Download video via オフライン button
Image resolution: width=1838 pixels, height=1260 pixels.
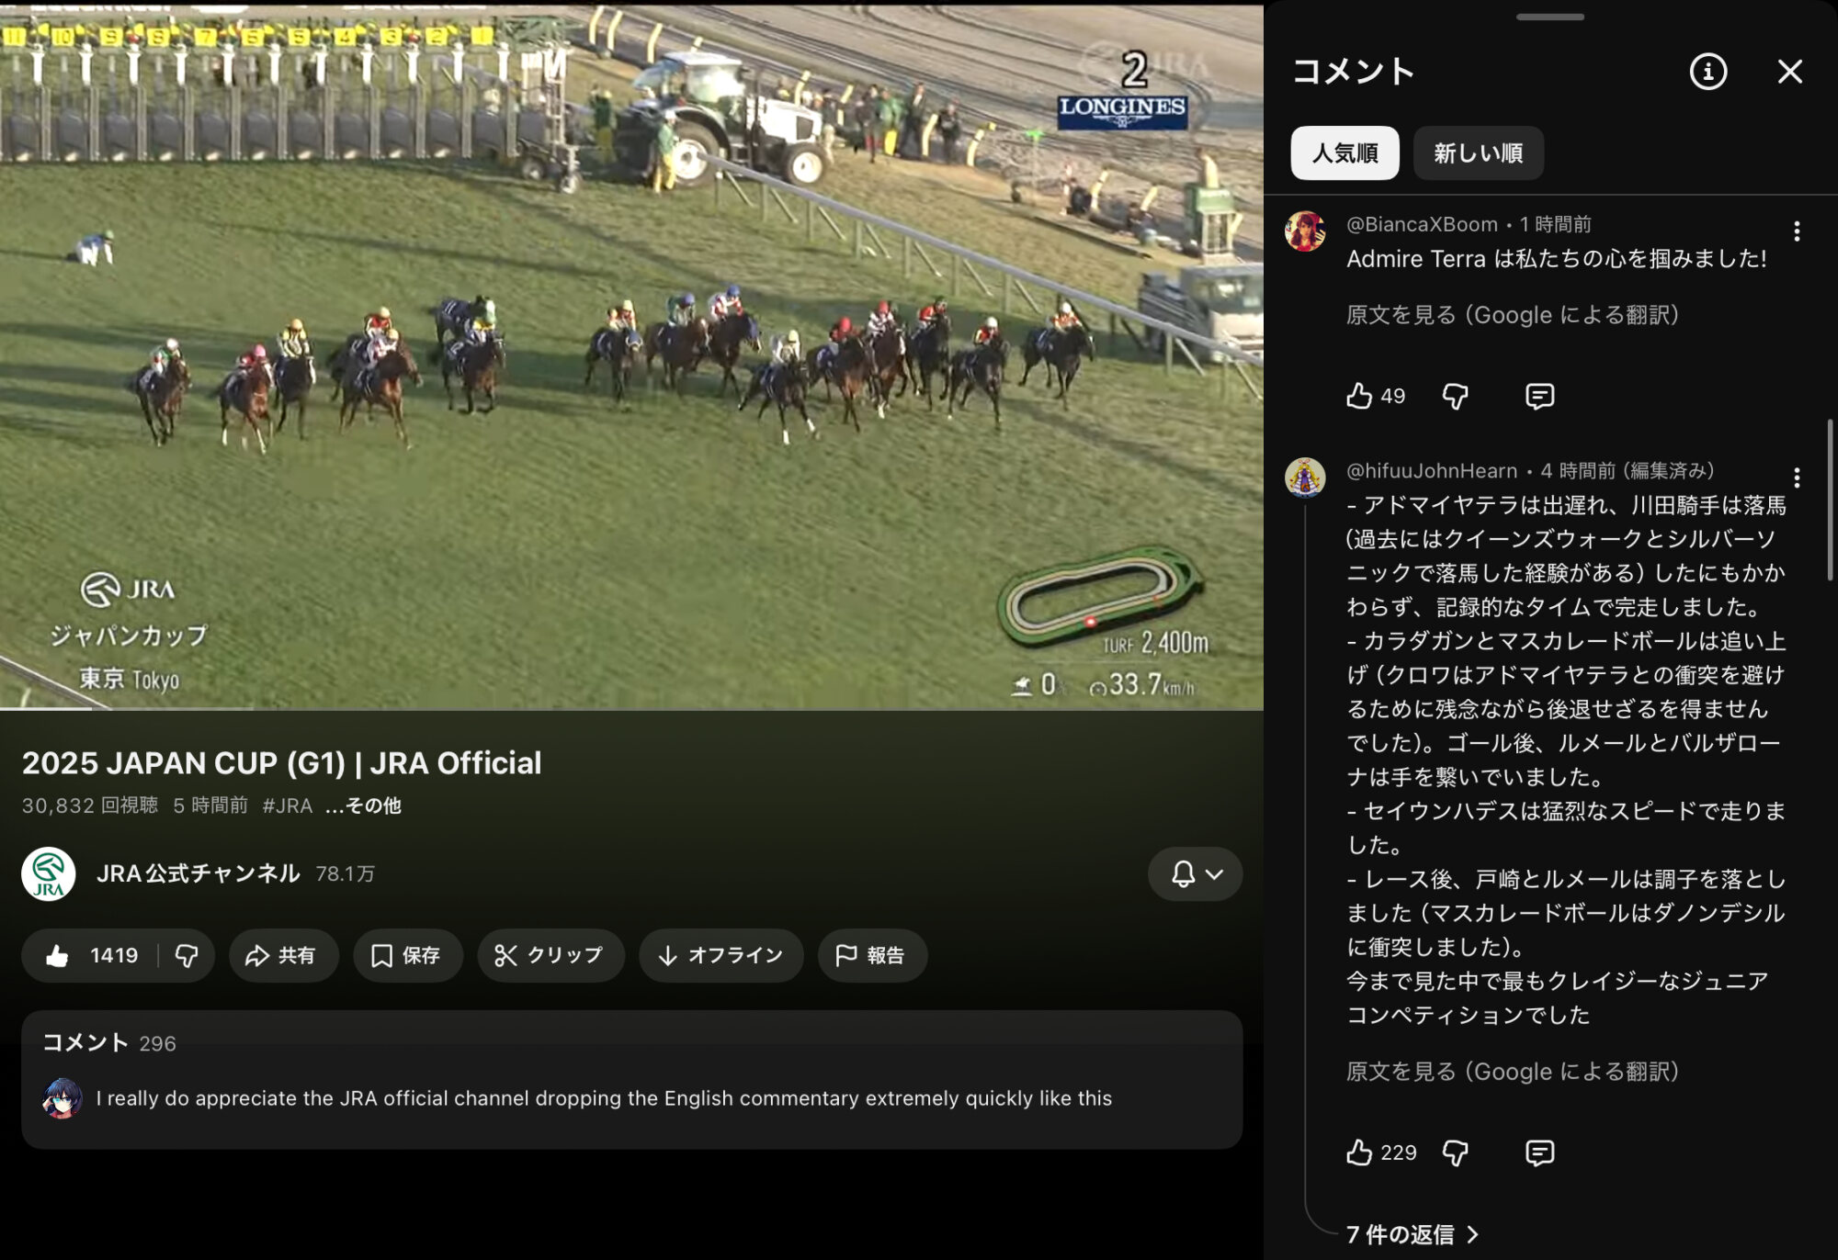[x=720, y=956]
